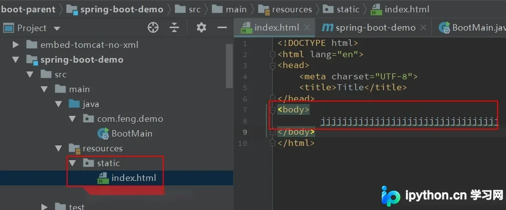Collapse the main folder
506x210 pixels.
[44, 89]
